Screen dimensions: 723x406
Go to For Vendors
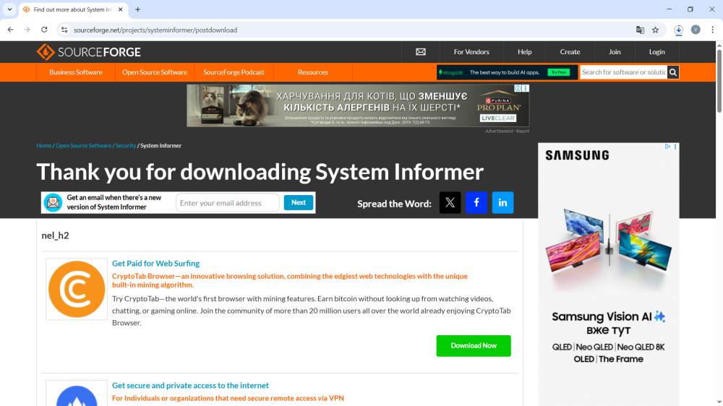click(471, 52)
